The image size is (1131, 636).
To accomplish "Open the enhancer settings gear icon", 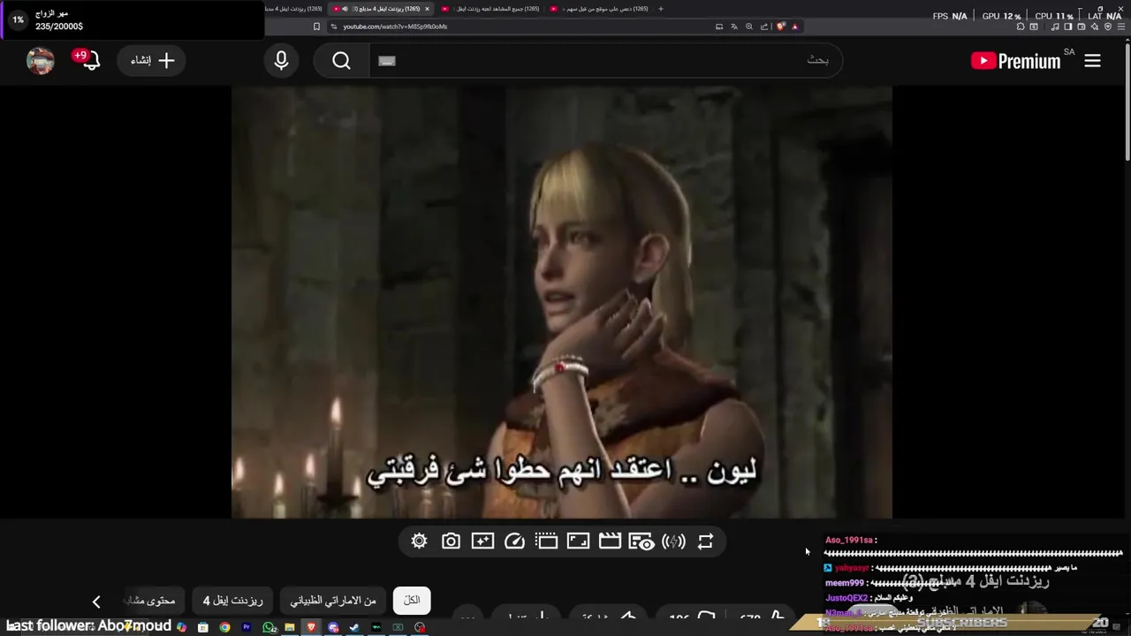I will point(419,541).
